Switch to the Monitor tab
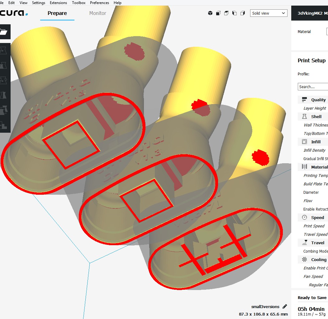The image size is (328, 319). tap(97, 13)
